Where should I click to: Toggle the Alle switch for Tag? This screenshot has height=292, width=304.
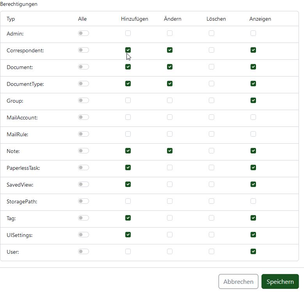(x=84, y=218)
